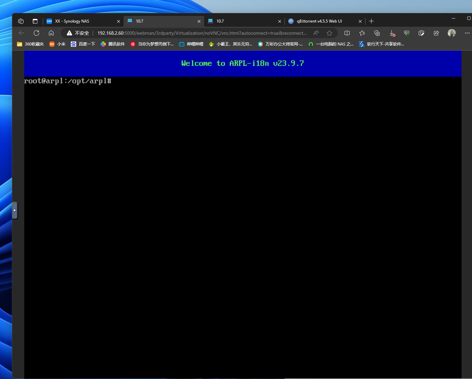Open the Settings and more ellipsis menu
This screenshot has height=379, width=472.
tap(467, 33)
